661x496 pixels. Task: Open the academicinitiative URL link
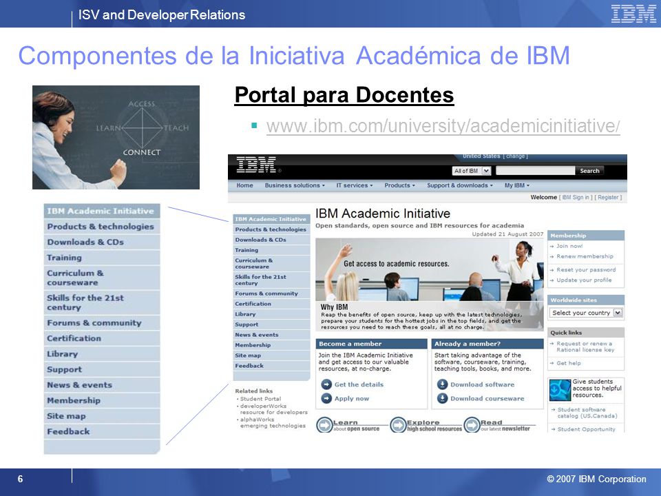click(443, 125)
